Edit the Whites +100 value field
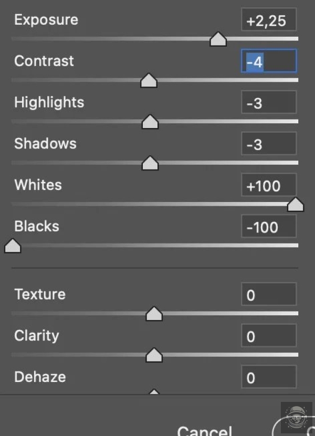315x436 pixels. 268,185
